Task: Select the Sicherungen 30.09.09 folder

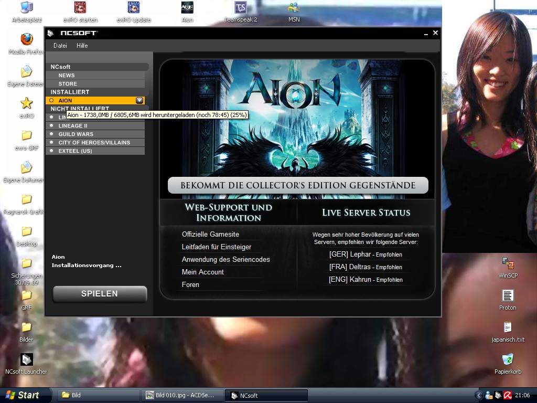Action: (x=27, y=271)
